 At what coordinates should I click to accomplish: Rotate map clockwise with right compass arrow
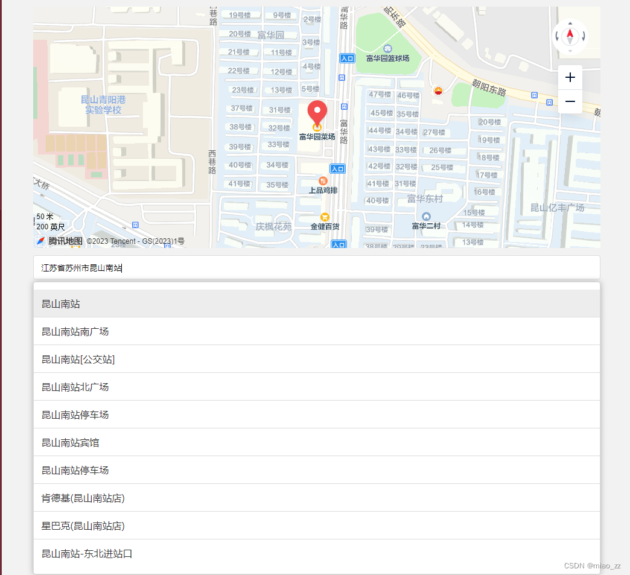tap(583, 37)
